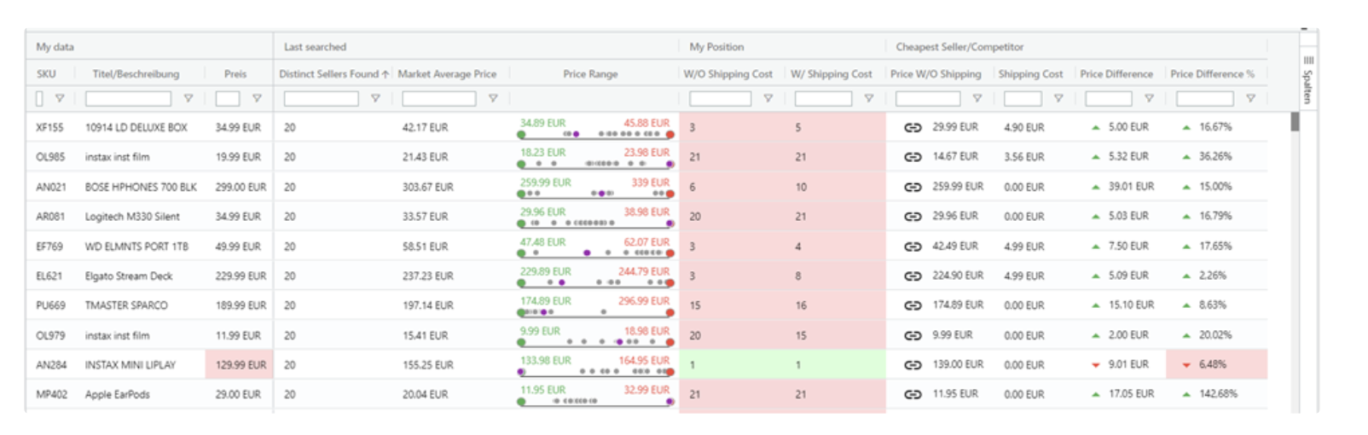Open W/ Shipping Cost filter funnel
1368x435 pixels.
coord(869,99)
